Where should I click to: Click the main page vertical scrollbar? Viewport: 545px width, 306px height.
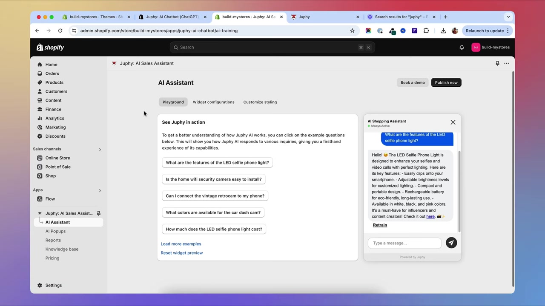point(513,178)
